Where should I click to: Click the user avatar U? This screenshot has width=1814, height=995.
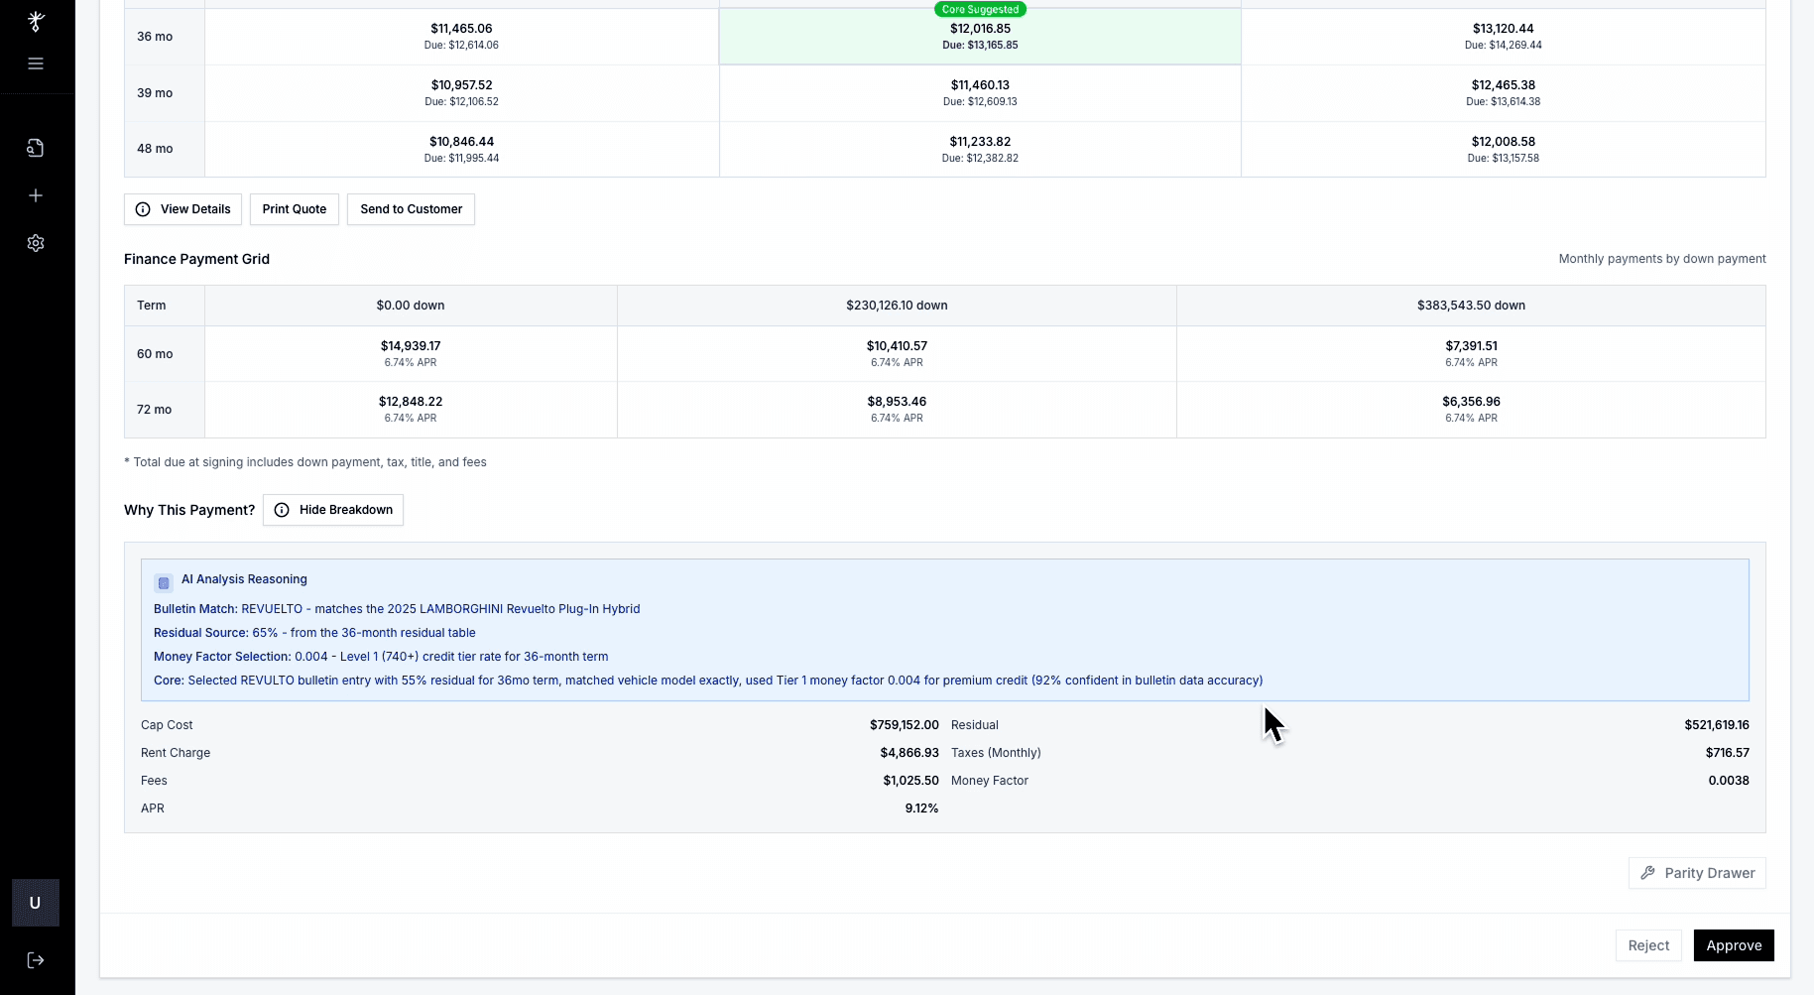point(36,903)
